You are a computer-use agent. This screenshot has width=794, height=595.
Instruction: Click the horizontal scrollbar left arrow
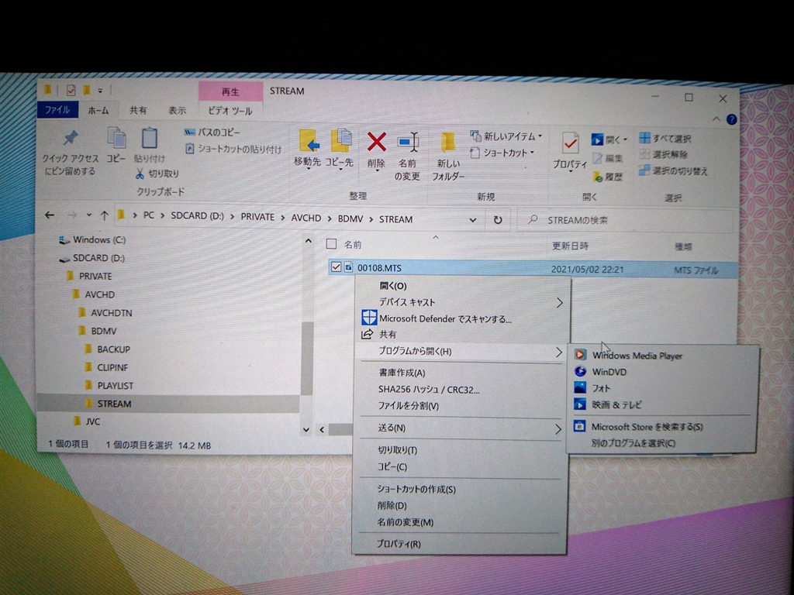click(322, 429)
